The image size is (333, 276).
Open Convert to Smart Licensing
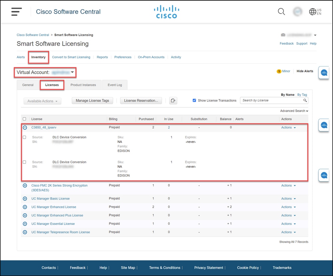point(71,57)
